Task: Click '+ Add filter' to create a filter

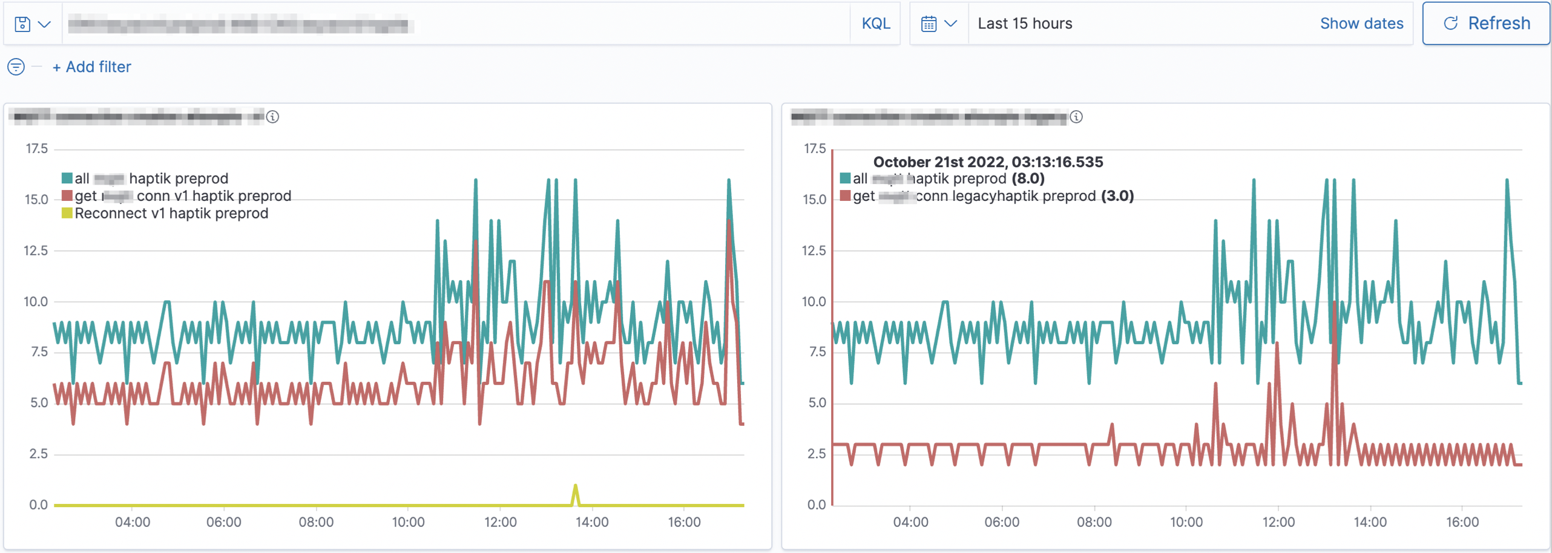Action: point(91,67)
